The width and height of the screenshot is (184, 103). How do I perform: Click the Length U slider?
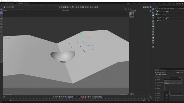[176, 96]
